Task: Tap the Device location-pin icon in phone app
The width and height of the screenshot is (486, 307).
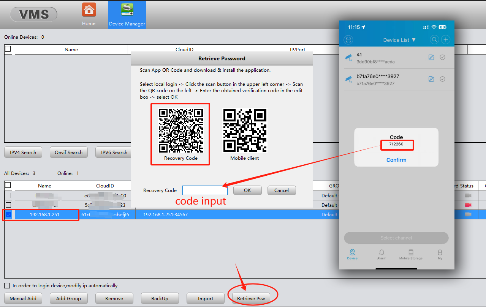Action: (352, 252)
